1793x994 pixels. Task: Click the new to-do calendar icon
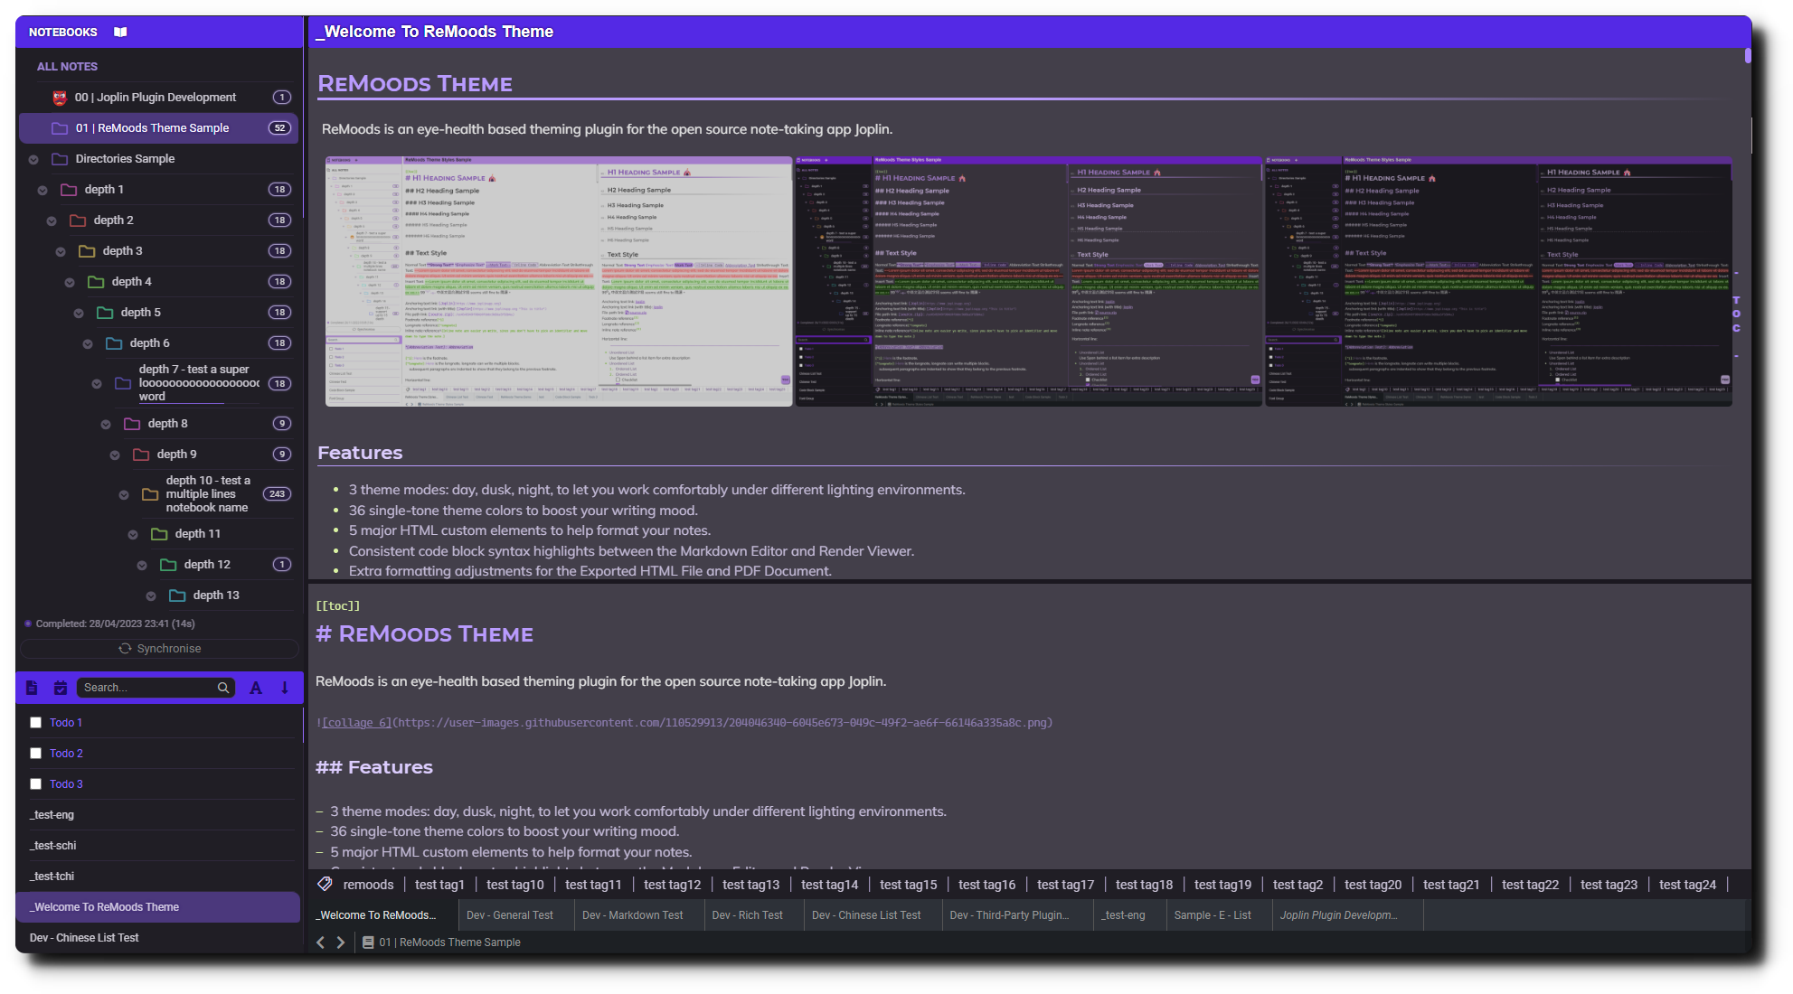click(x=61, y=688)
